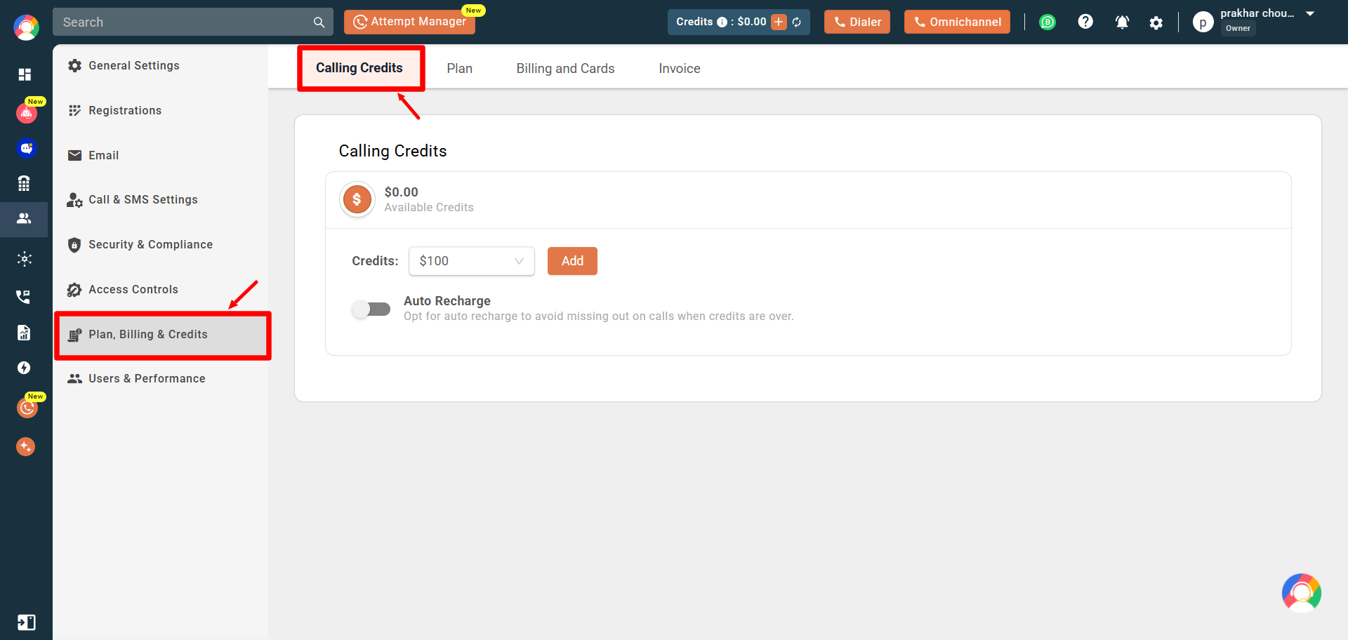Switch to the Plan tab

click(x=460, y=68)
